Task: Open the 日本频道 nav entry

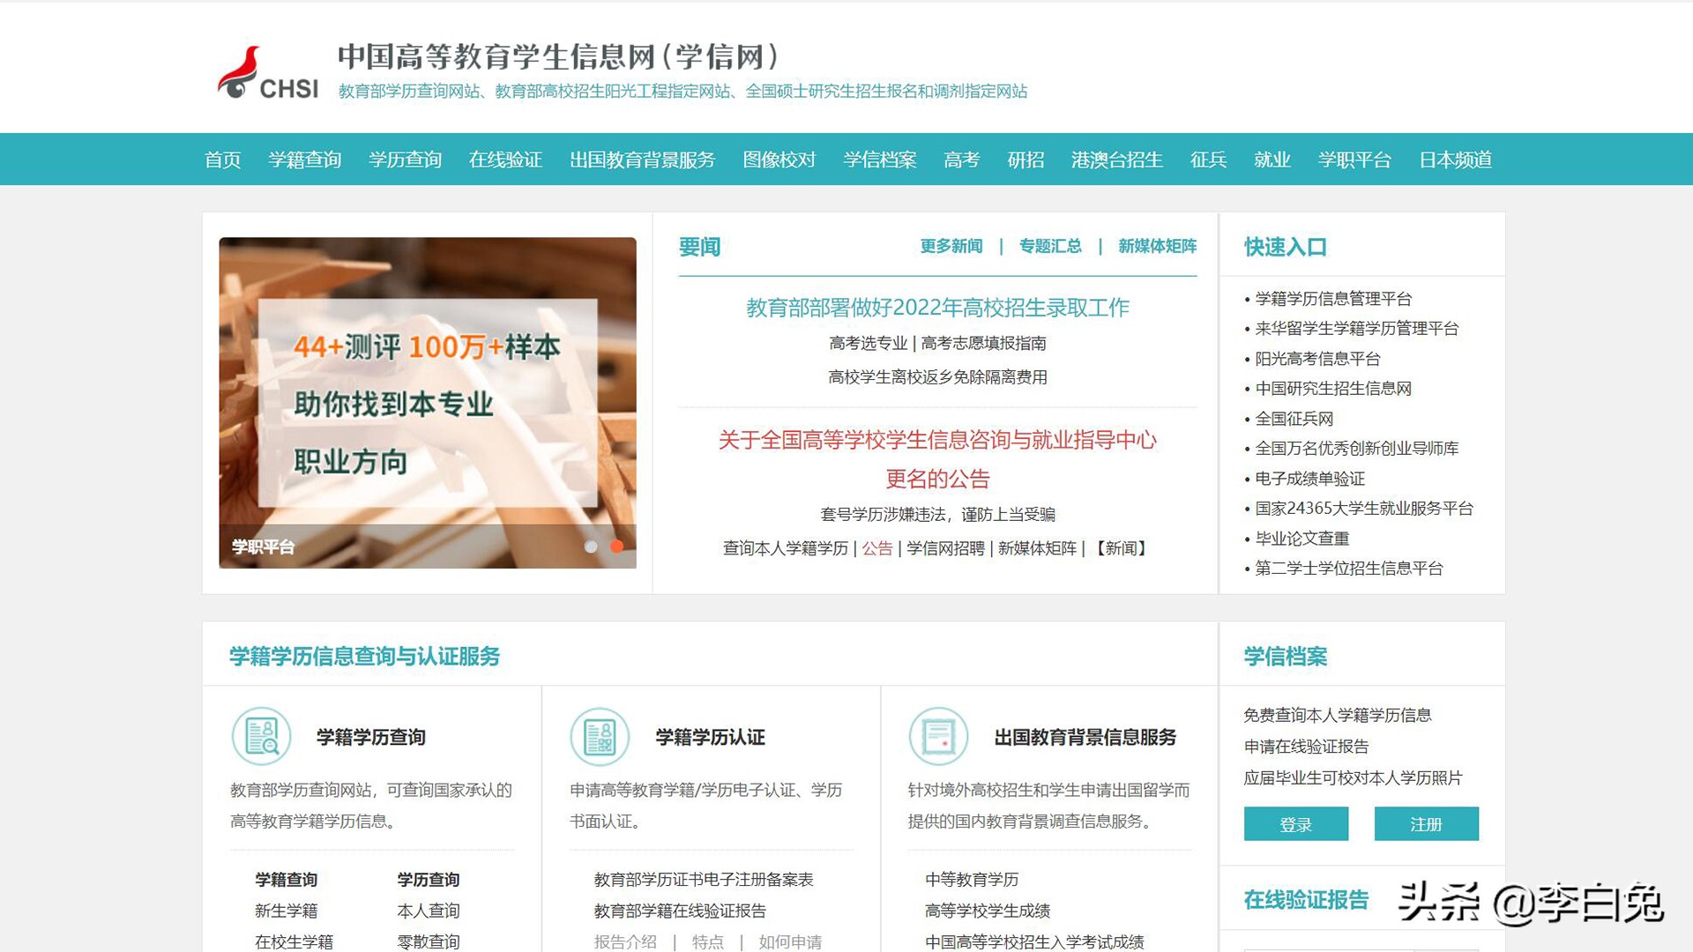Action: [1455, 160]
